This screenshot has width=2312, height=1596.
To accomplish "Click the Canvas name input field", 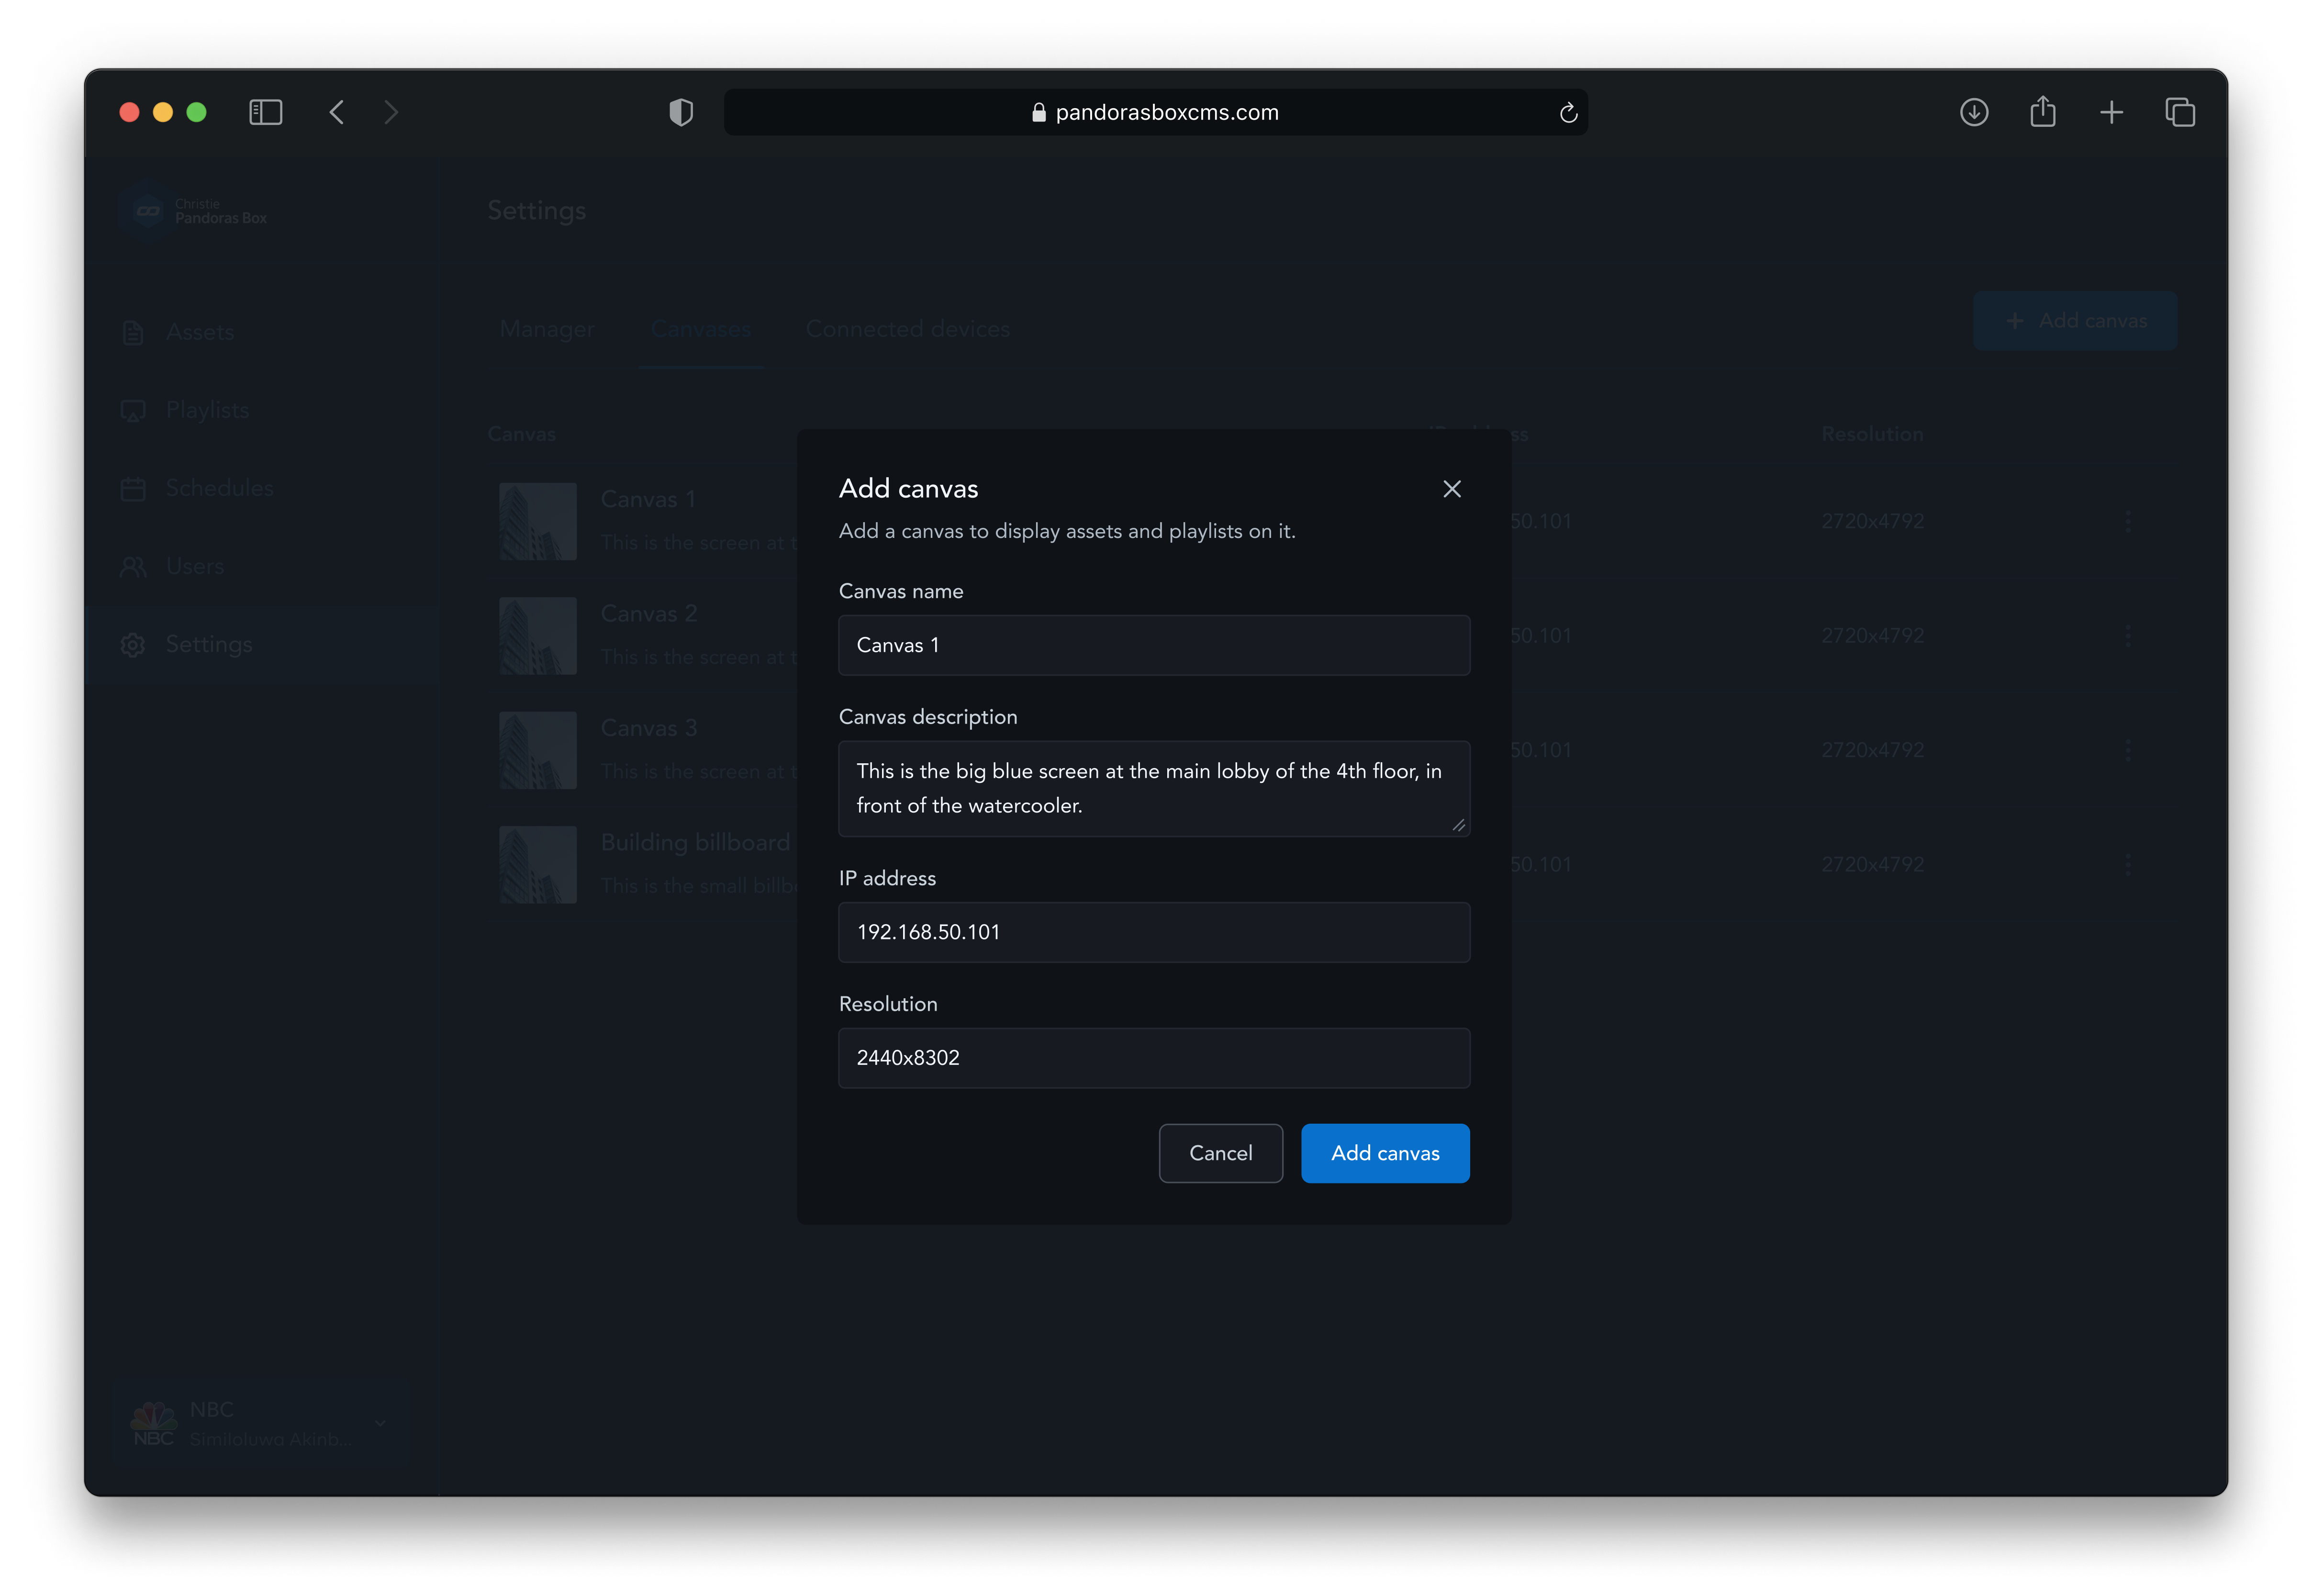I will pyautogui.click(x=1153, y=645).
